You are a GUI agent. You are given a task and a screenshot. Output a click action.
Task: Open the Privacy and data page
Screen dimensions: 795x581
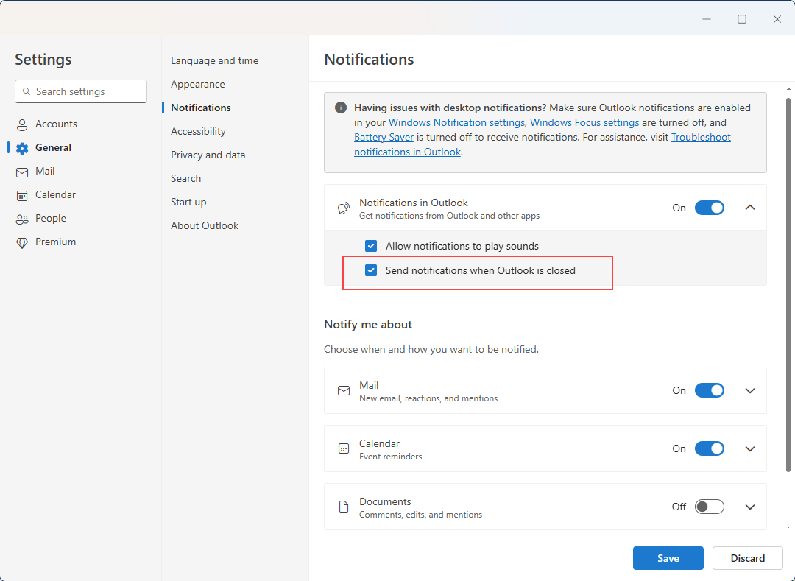208,155
